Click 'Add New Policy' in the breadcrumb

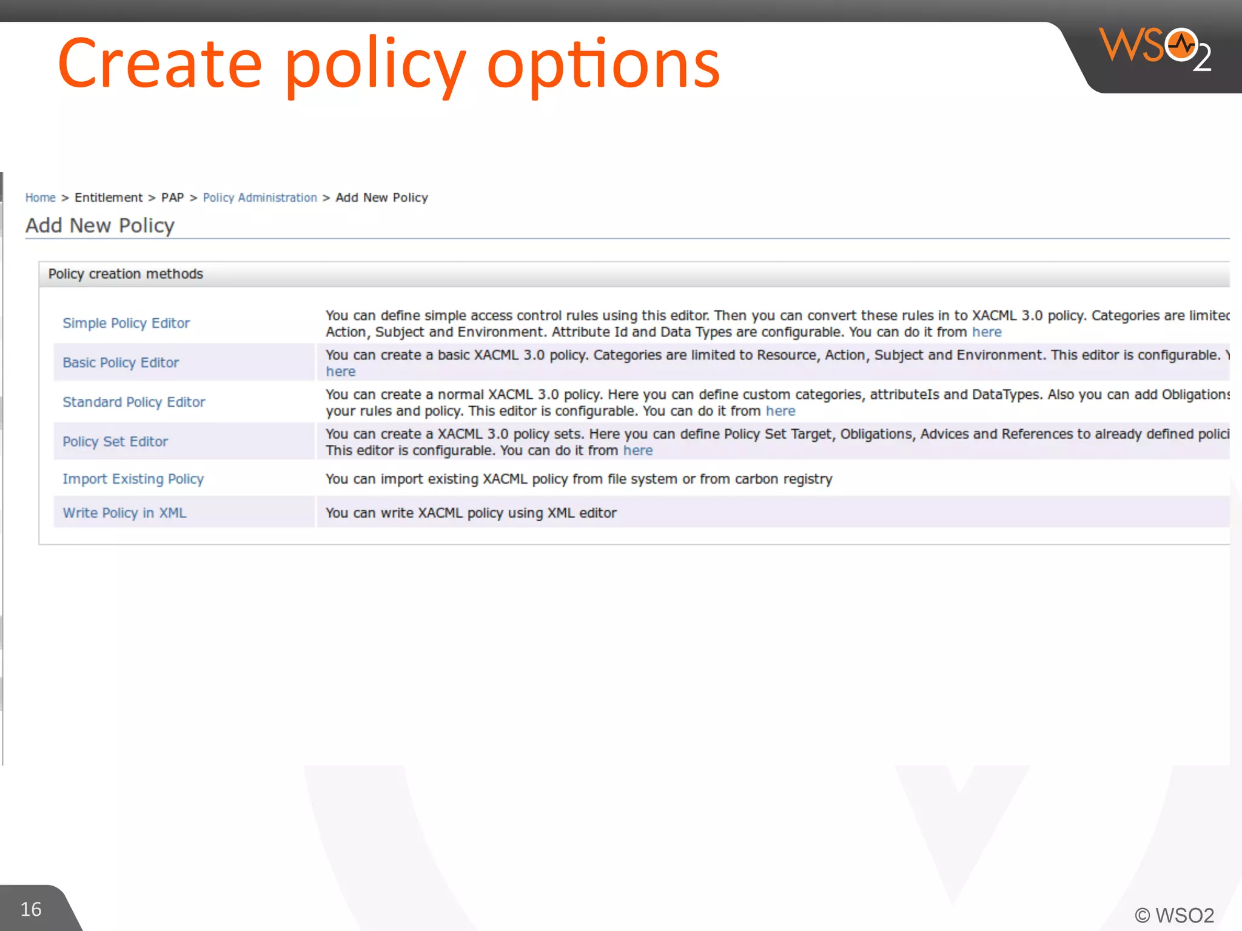[382, 198]
